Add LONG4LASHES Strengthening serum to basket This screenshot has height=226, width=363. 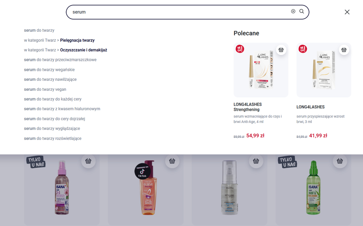point(281,50)
